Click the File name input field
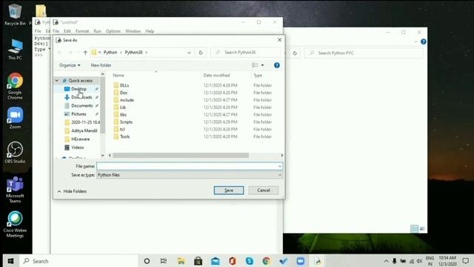The image size is (474, 267). (187, 166)
